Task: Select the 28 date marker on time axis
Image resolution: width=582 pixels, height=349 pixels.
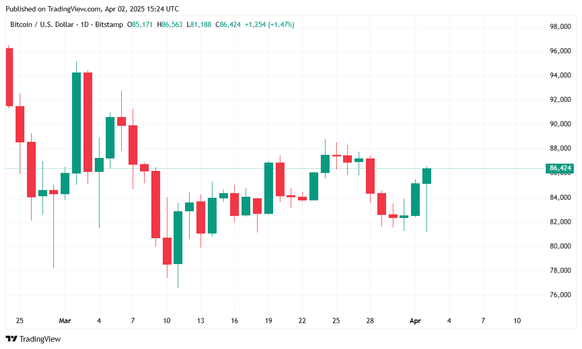Action: pos(370,321)
